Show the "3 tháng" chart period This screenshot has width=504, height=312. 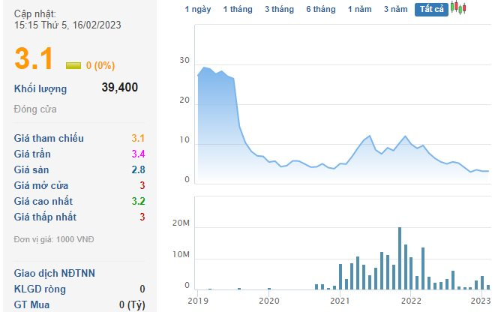pos(279,10)
